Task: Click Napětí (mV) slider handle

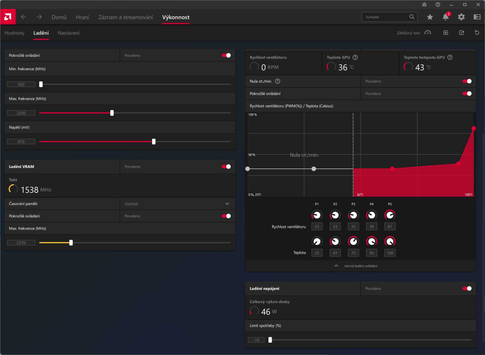Action: [x=154, y=141]
